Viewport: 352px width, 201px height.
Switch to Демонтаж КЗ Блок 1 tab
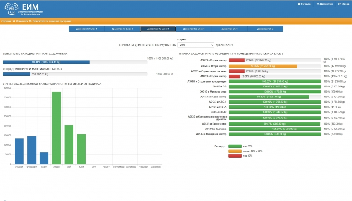point(87,29)
